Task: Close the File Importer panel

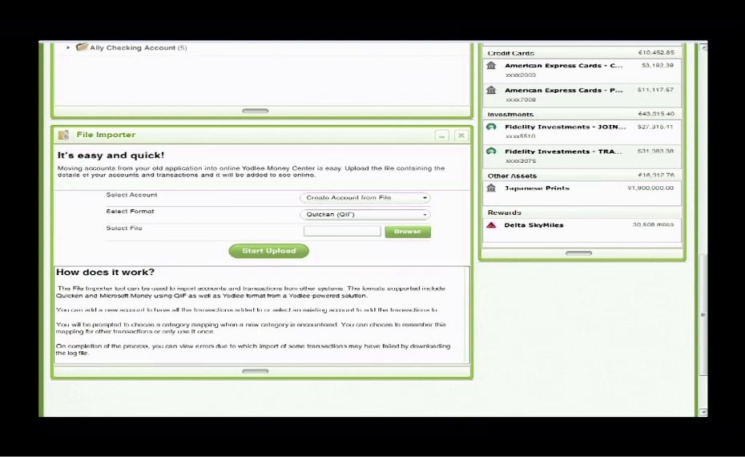Action: 461,135
